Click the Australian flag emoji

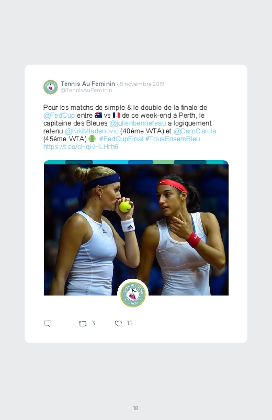(98, 116)
